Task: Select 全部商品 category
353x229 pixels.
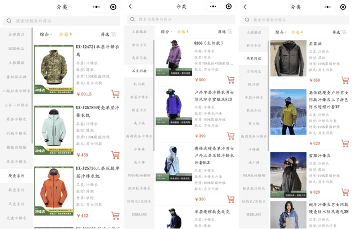Action: coord(16,34)
